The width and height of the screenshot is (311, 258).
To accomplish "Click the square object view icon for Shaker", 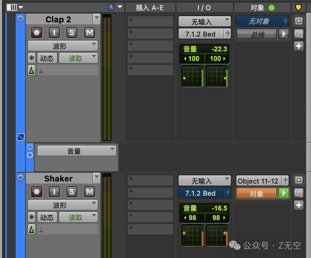I will click(298, 180).
